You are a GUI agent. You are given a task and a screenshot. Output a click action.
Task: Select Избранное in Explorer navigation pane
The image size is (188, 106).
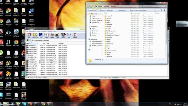click(x=94, y=14)
